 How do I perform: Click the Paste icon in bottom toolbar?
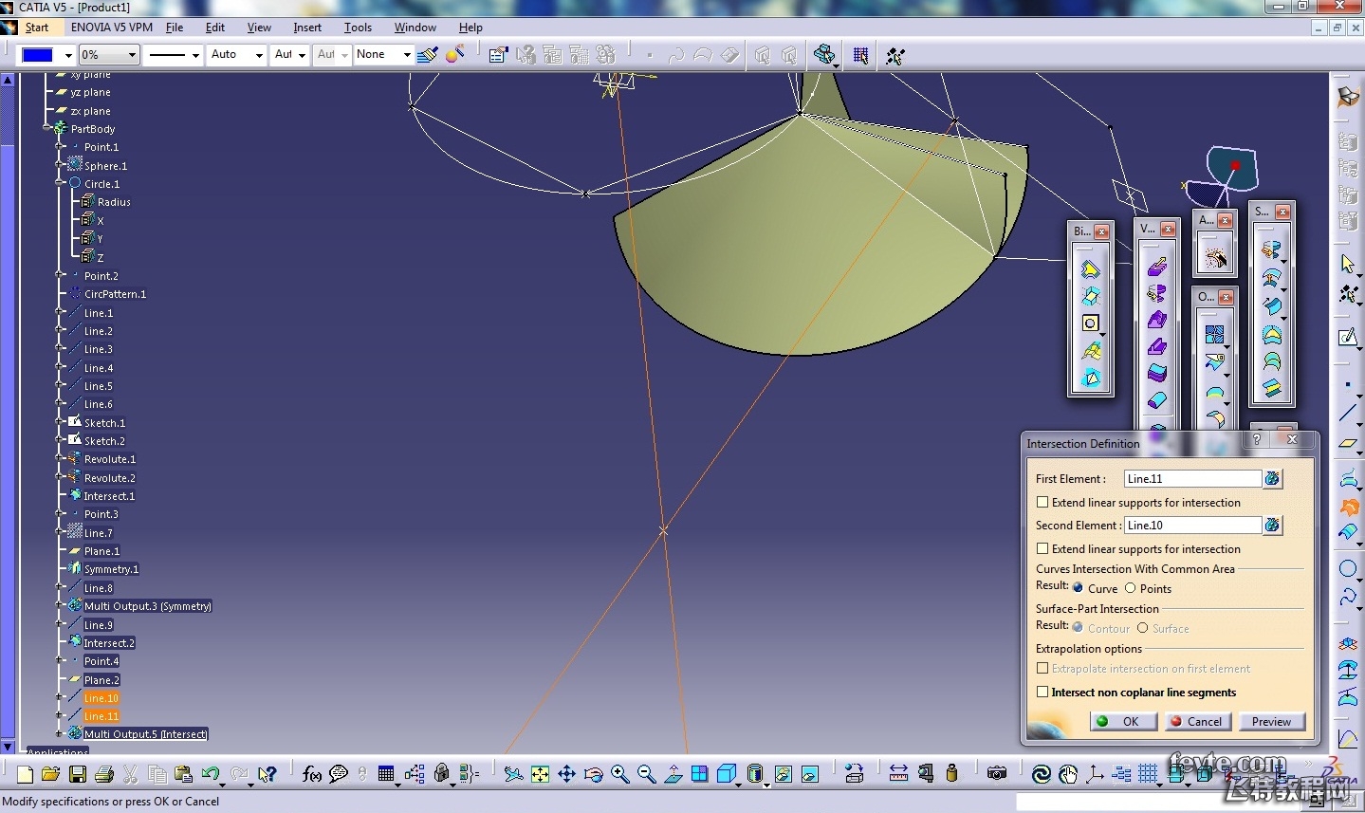pyautogui.click(x=184, y=774)
